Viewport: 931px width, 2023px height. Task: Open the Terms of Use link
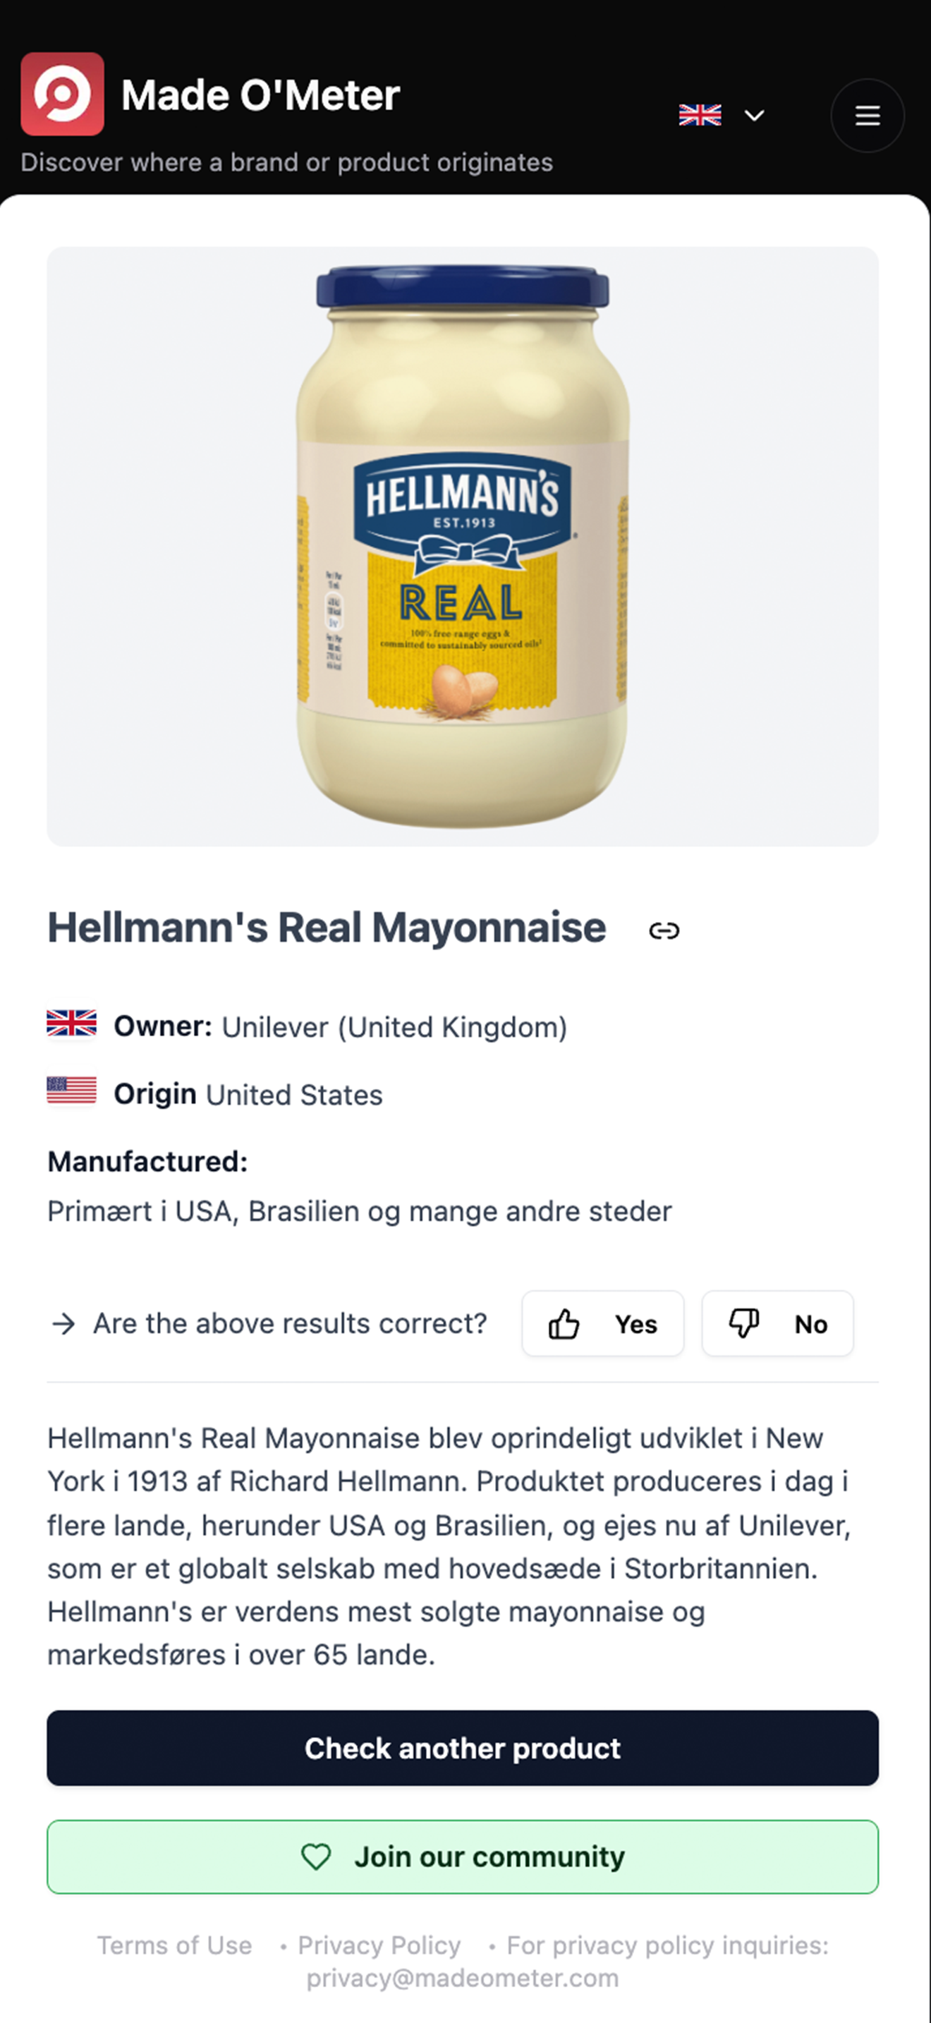click(174, 1945)
